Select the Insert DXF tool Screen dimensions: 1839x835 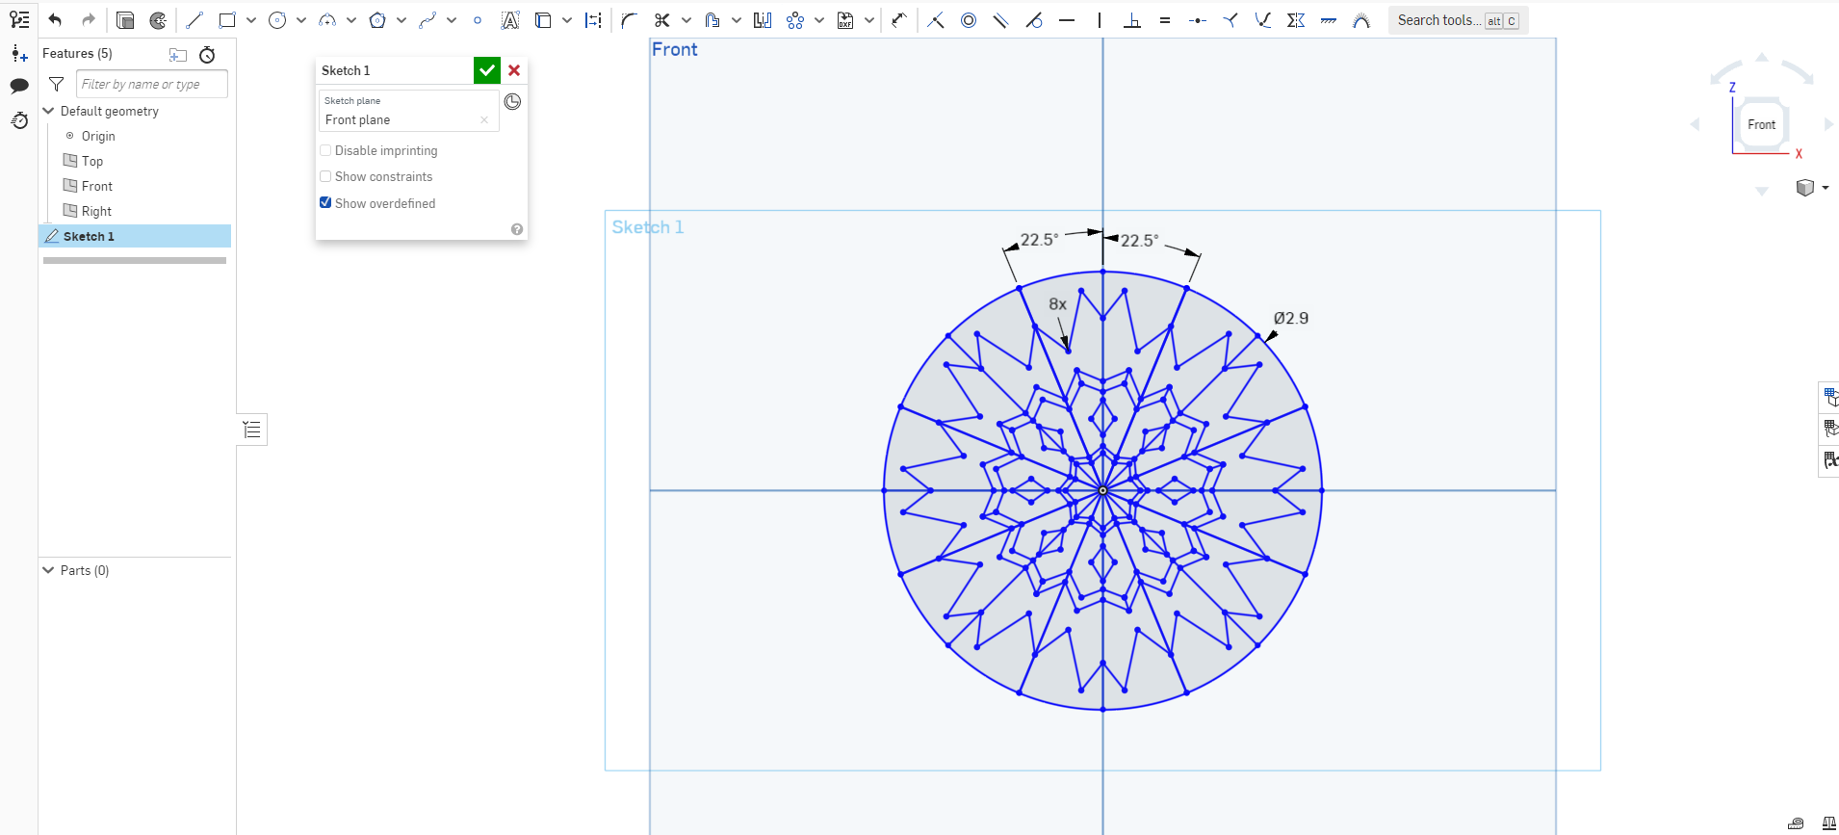point(845,20)
